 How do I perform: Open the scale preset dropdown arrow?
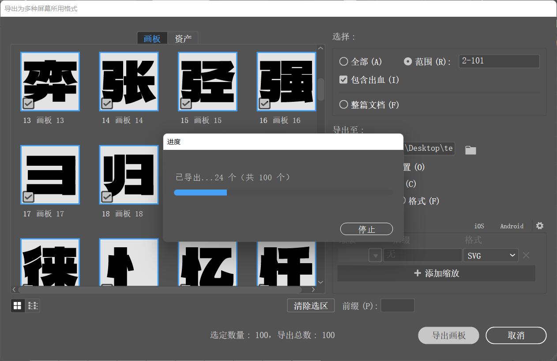(x=375, y=255)
